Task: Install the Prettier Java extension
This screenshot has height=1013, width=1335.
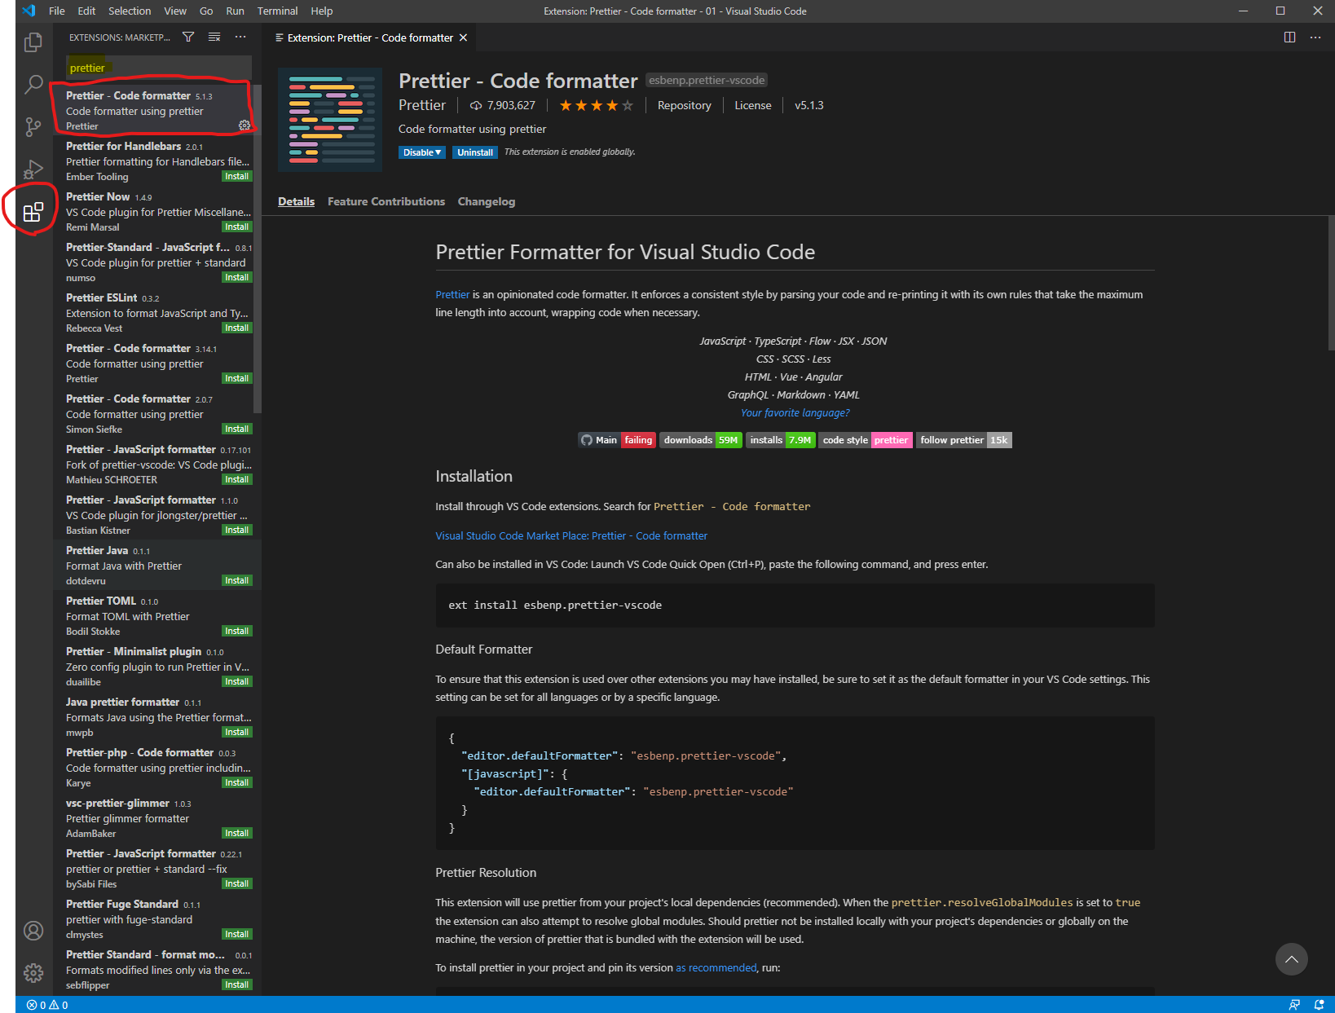Action: [x=237, y=581]
